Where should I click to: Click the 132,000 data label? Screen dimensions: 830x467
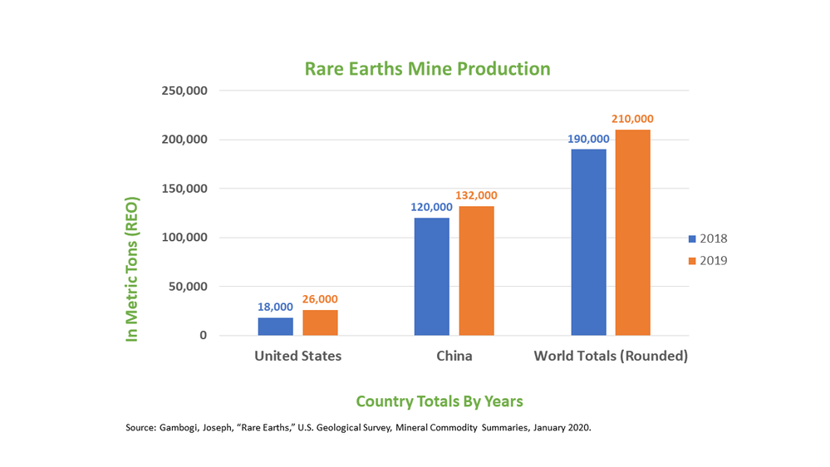[x=476, y=195]
